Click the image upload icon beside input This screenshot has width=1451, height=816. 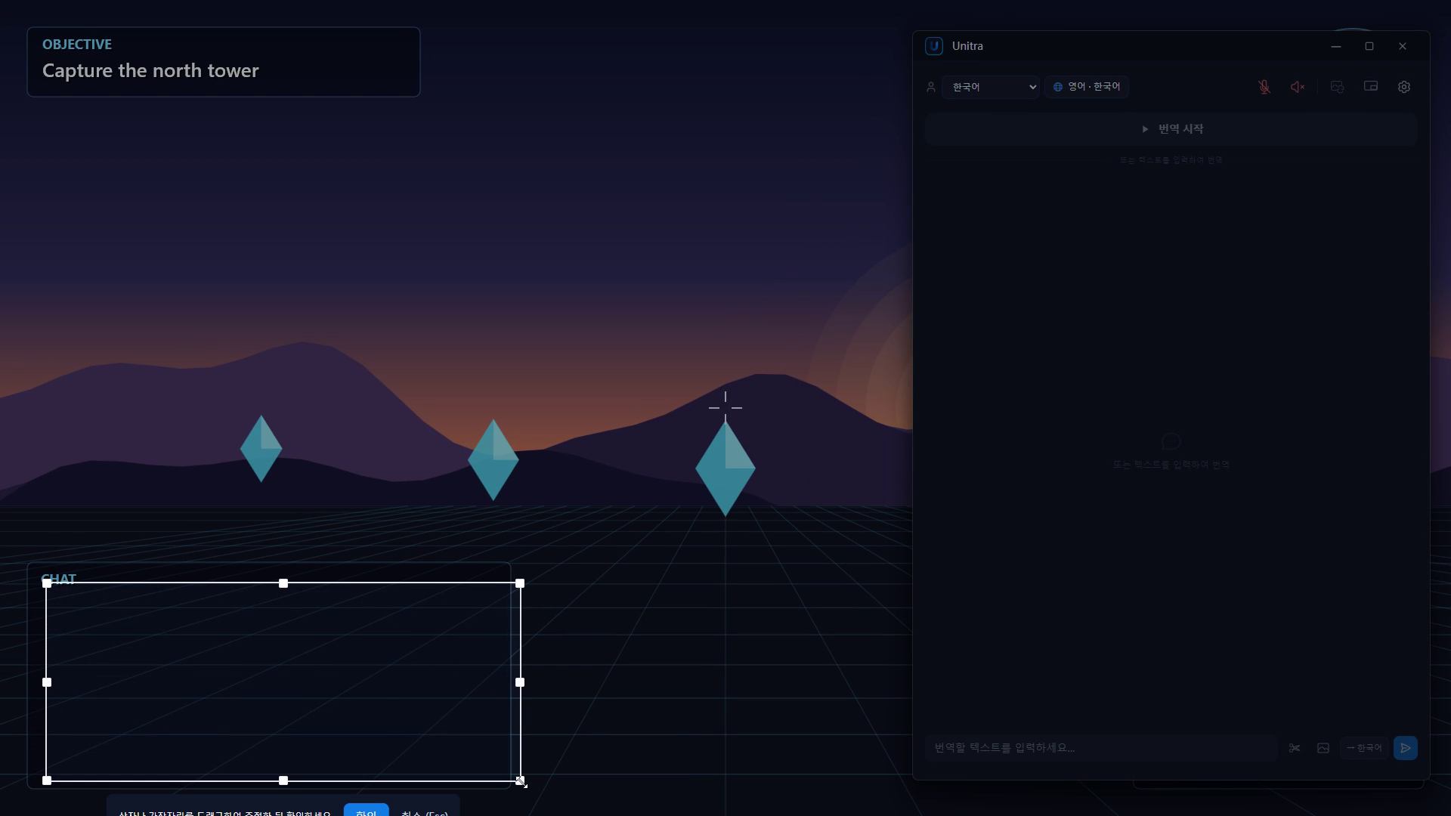point(1323,748)
